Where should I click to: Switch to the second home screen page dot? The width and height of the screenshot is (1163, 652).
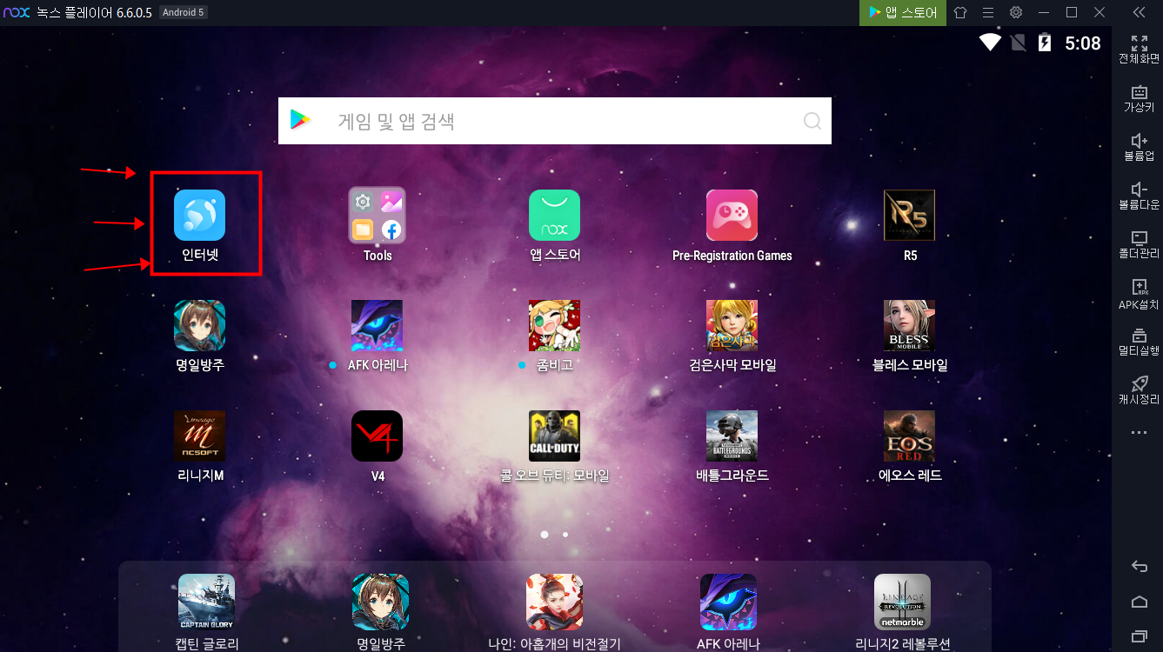(565, 535)
